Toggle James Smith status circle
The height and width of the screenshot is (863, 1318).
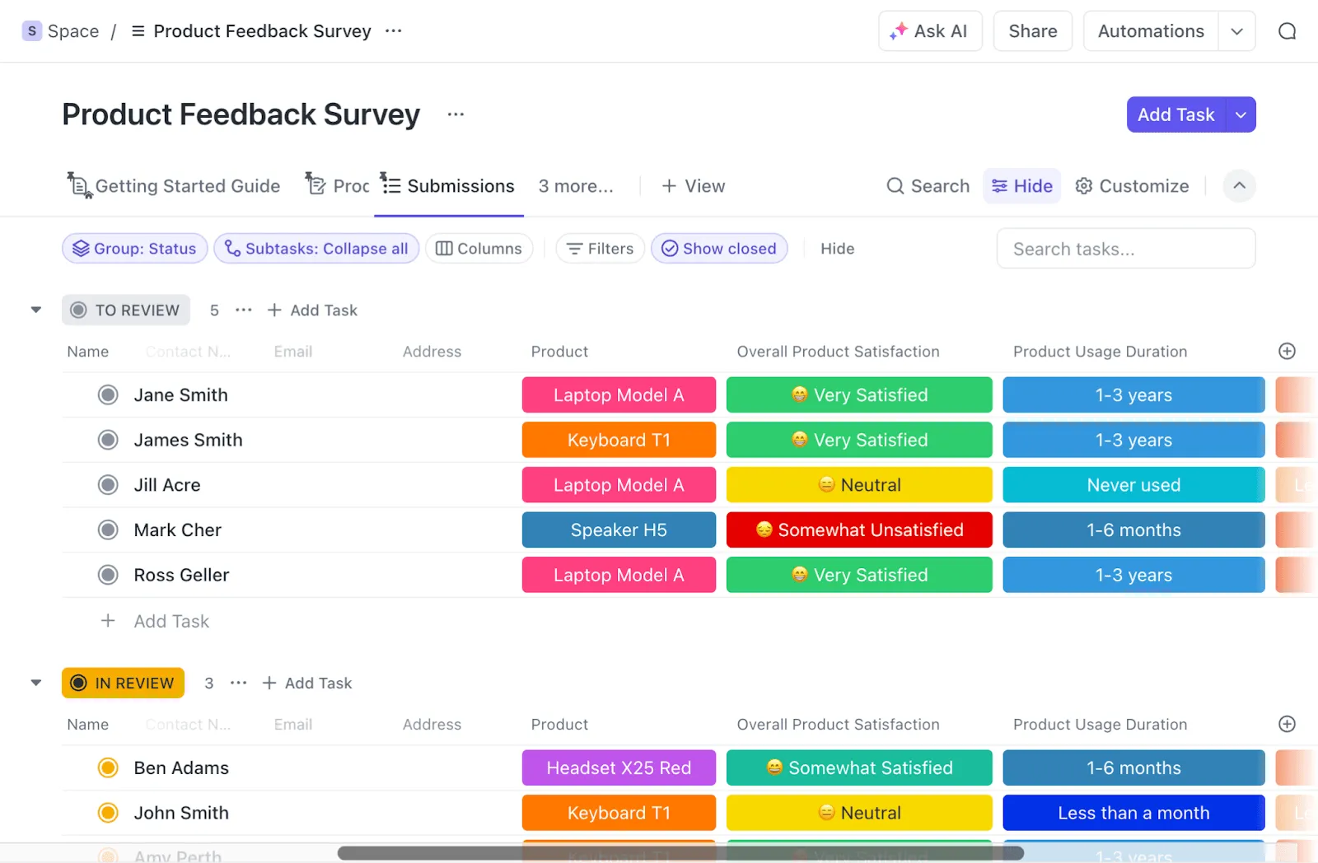pos(108,440)
